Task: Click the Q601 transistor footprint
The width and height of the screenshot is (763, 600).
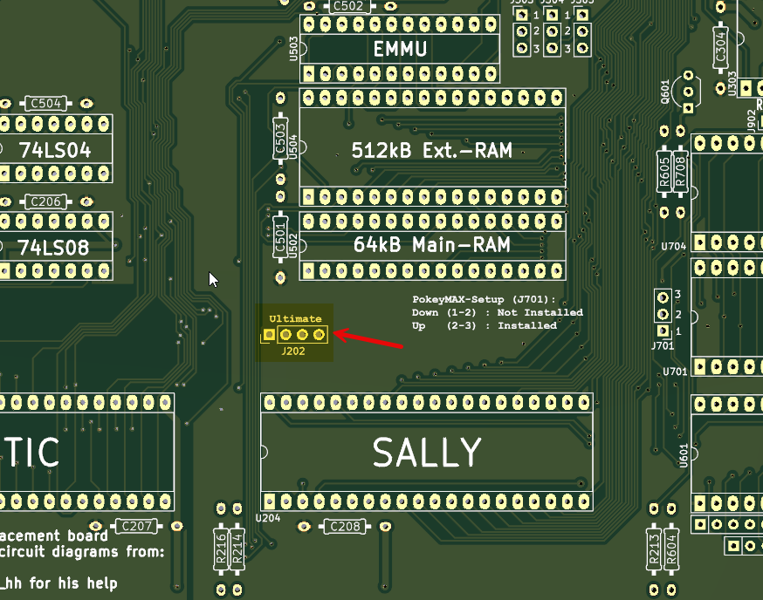Action: point(690,91)
